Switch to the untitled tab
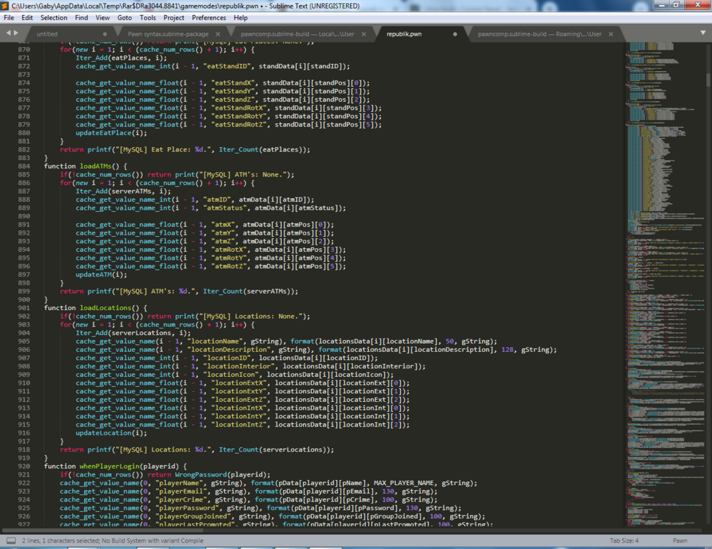The image size is (712, 549). [68, 34]
